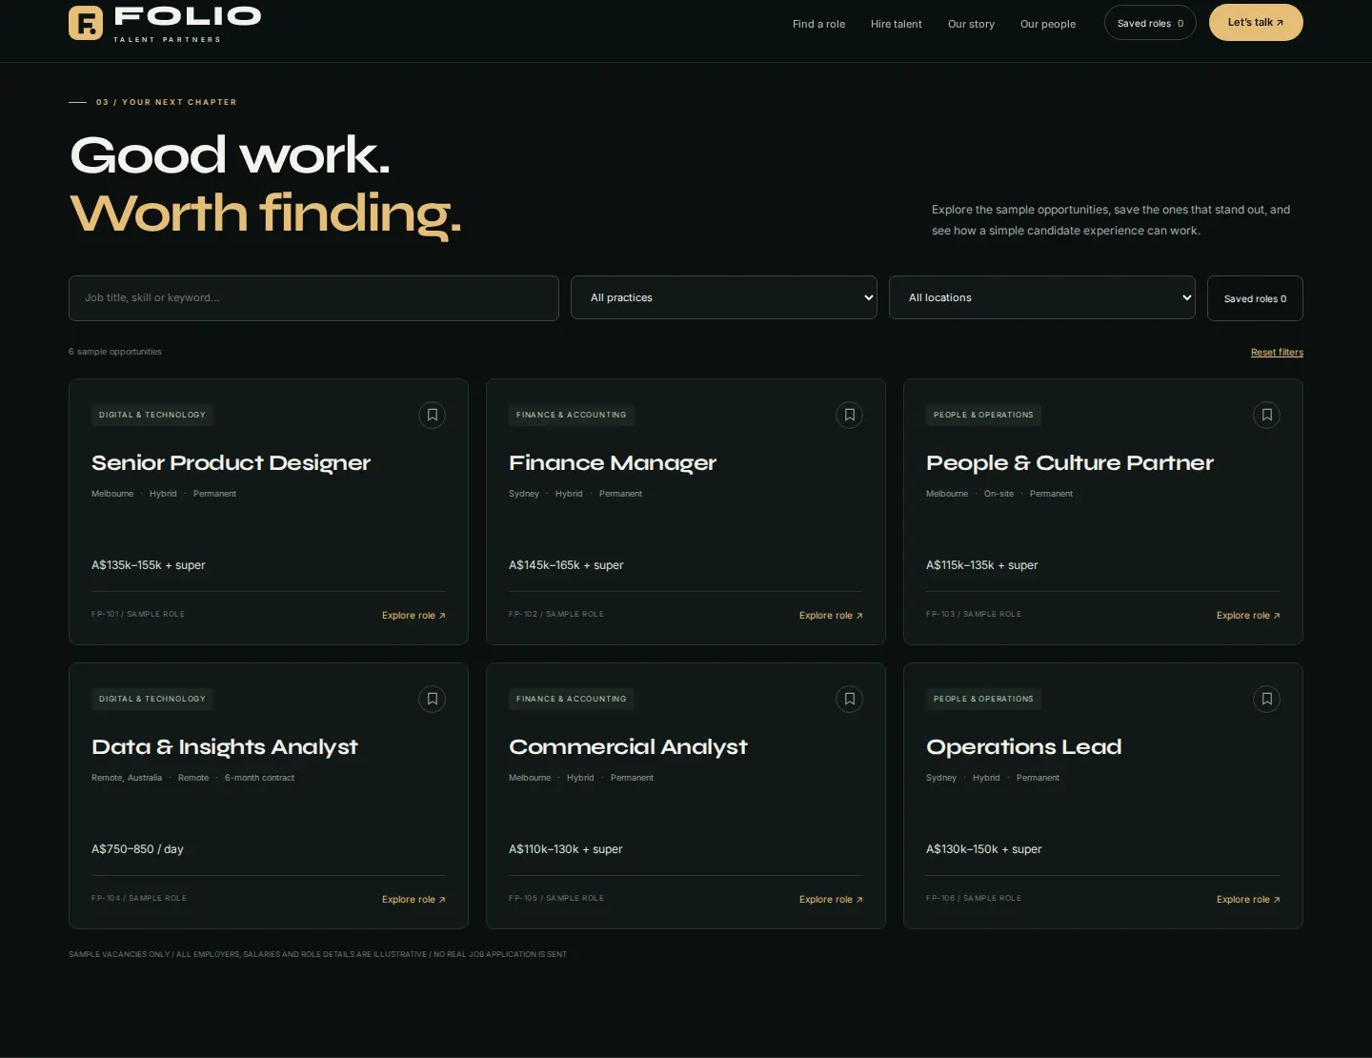
Task: Open Explore role for People & Culture Partner
Action: click(1248, 616)
